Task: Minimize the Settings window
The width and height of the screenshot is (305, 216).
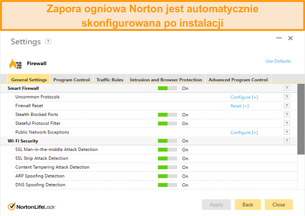Action: 279,38
